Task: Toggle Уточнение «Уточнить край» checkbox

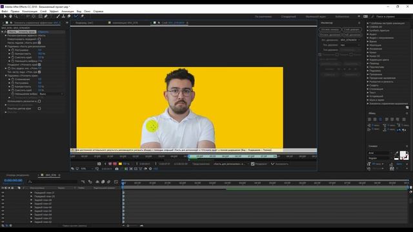Action: point(39,64)
